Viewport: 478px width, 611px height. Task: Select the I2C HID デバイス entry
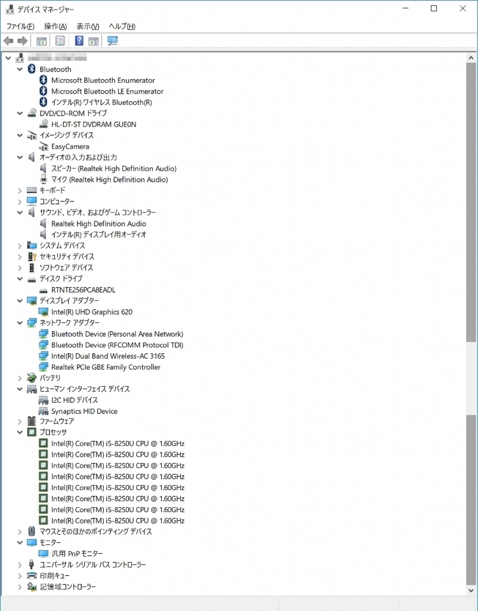pos(75,400)
